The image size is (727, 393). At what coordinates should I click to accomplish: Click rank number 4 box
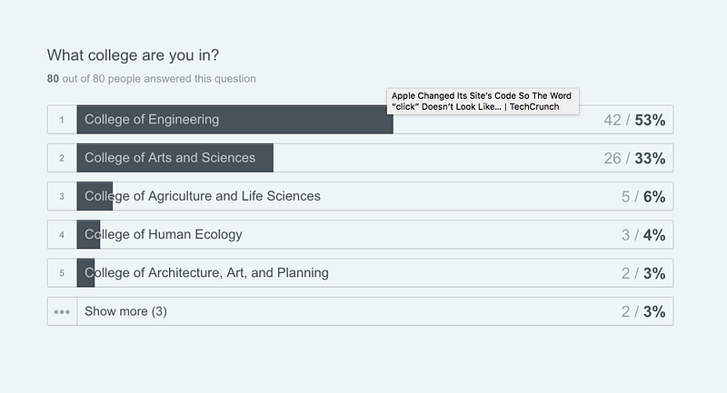coord(62,234)
